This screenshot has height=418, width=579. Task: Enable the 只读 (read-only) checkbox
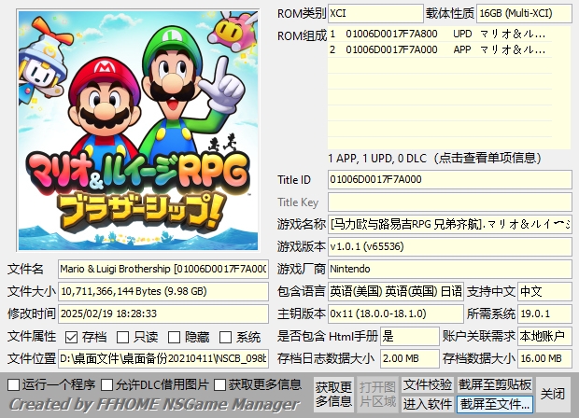click(x=123, y=337)
